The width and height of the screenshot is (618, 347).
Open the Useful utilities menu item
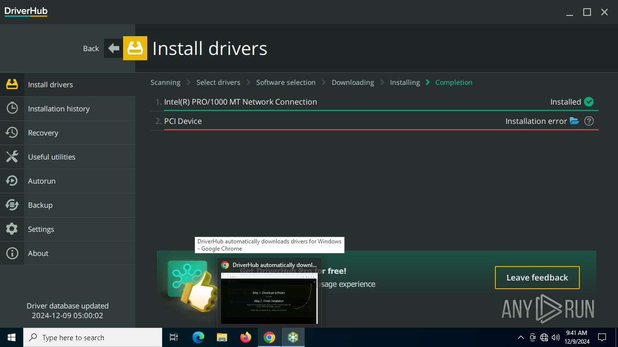[x=68, y=157]
